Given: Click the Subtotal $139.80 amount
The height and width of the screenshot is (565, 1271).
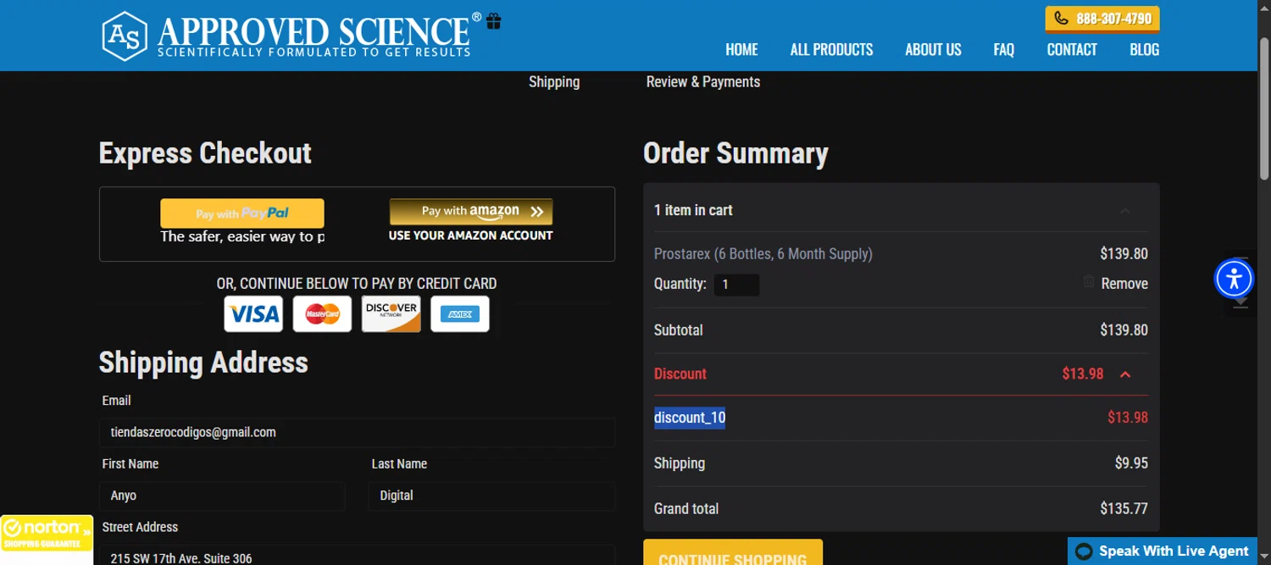Looking at the screenshot, I should (1124, 330).
